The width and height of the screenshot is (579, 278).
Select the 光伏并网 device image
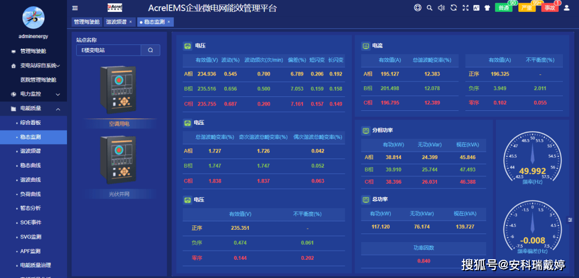[x=118, y=159]
